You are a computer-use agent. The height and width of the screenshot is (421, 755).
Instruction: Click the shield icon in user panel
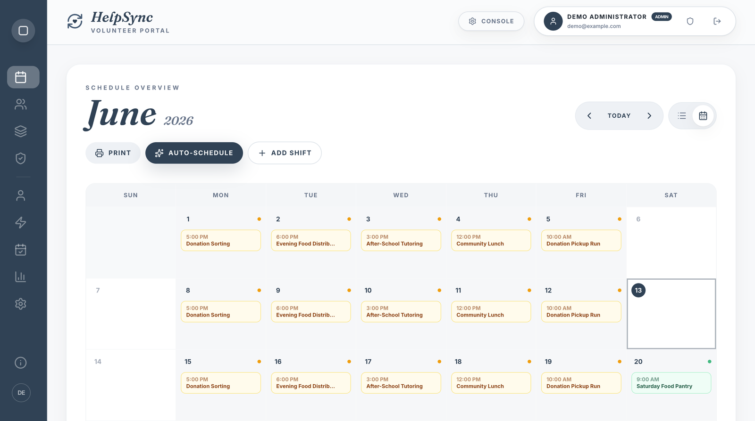click(690, 21)
